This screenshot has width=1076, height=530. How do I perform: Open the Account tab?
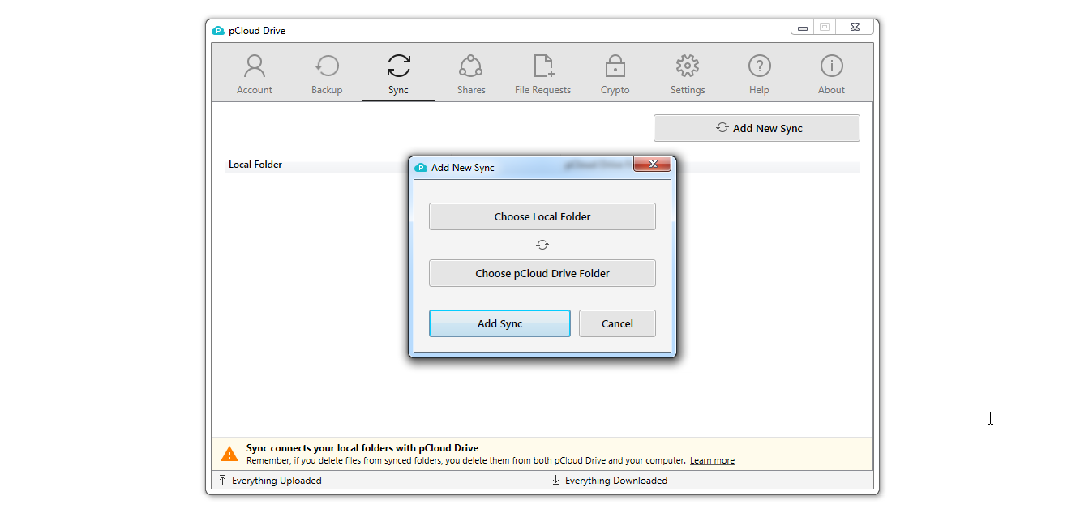(x=255, y=75)
